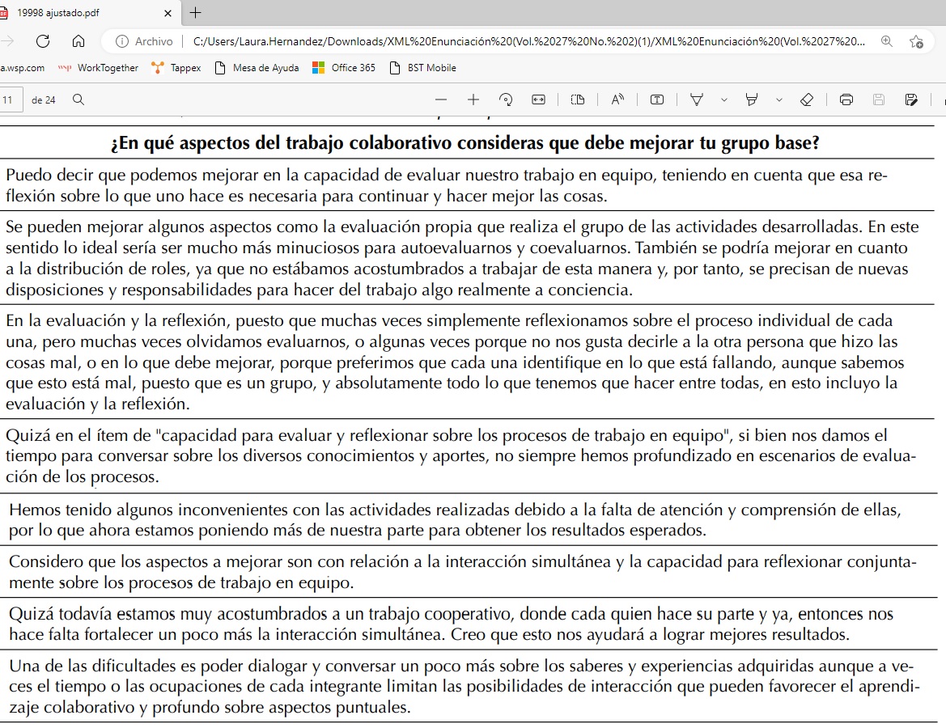Open the Highlight color options dropdown
Image resolution: width=946 pixels, height=728 pixels.
(x=778, y=100)
